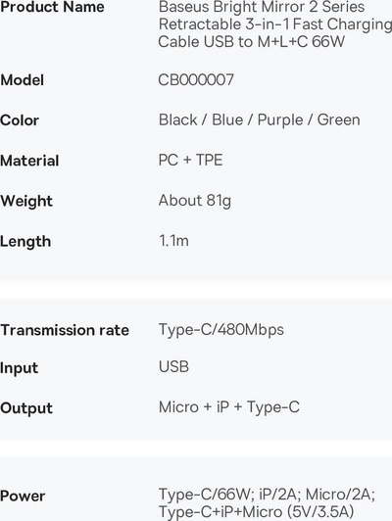Click the About 81g weight value

pos(195,201)
